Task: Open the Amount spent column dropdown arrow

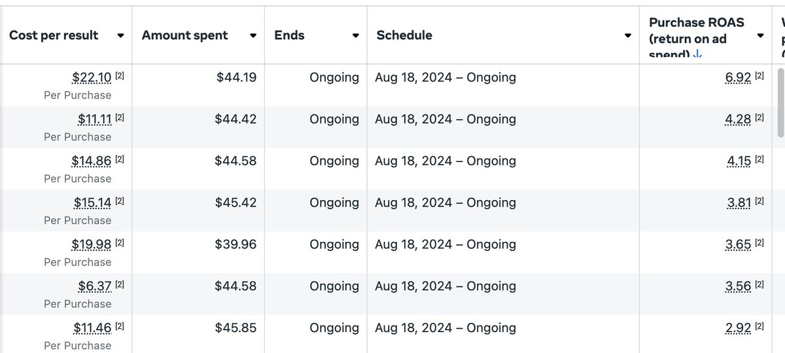Action: coord(253,36)
